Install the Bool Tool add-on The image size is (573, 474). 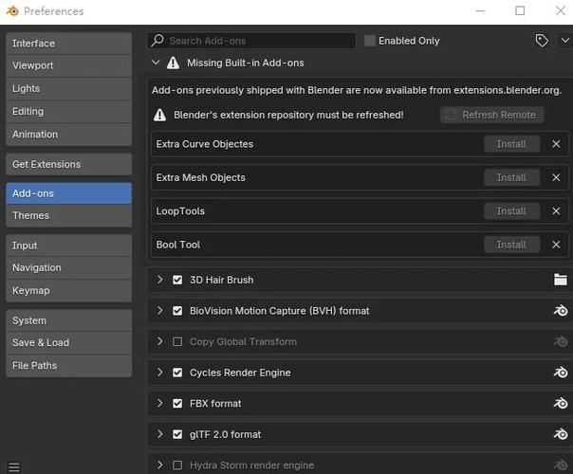[x=511, y=245]
